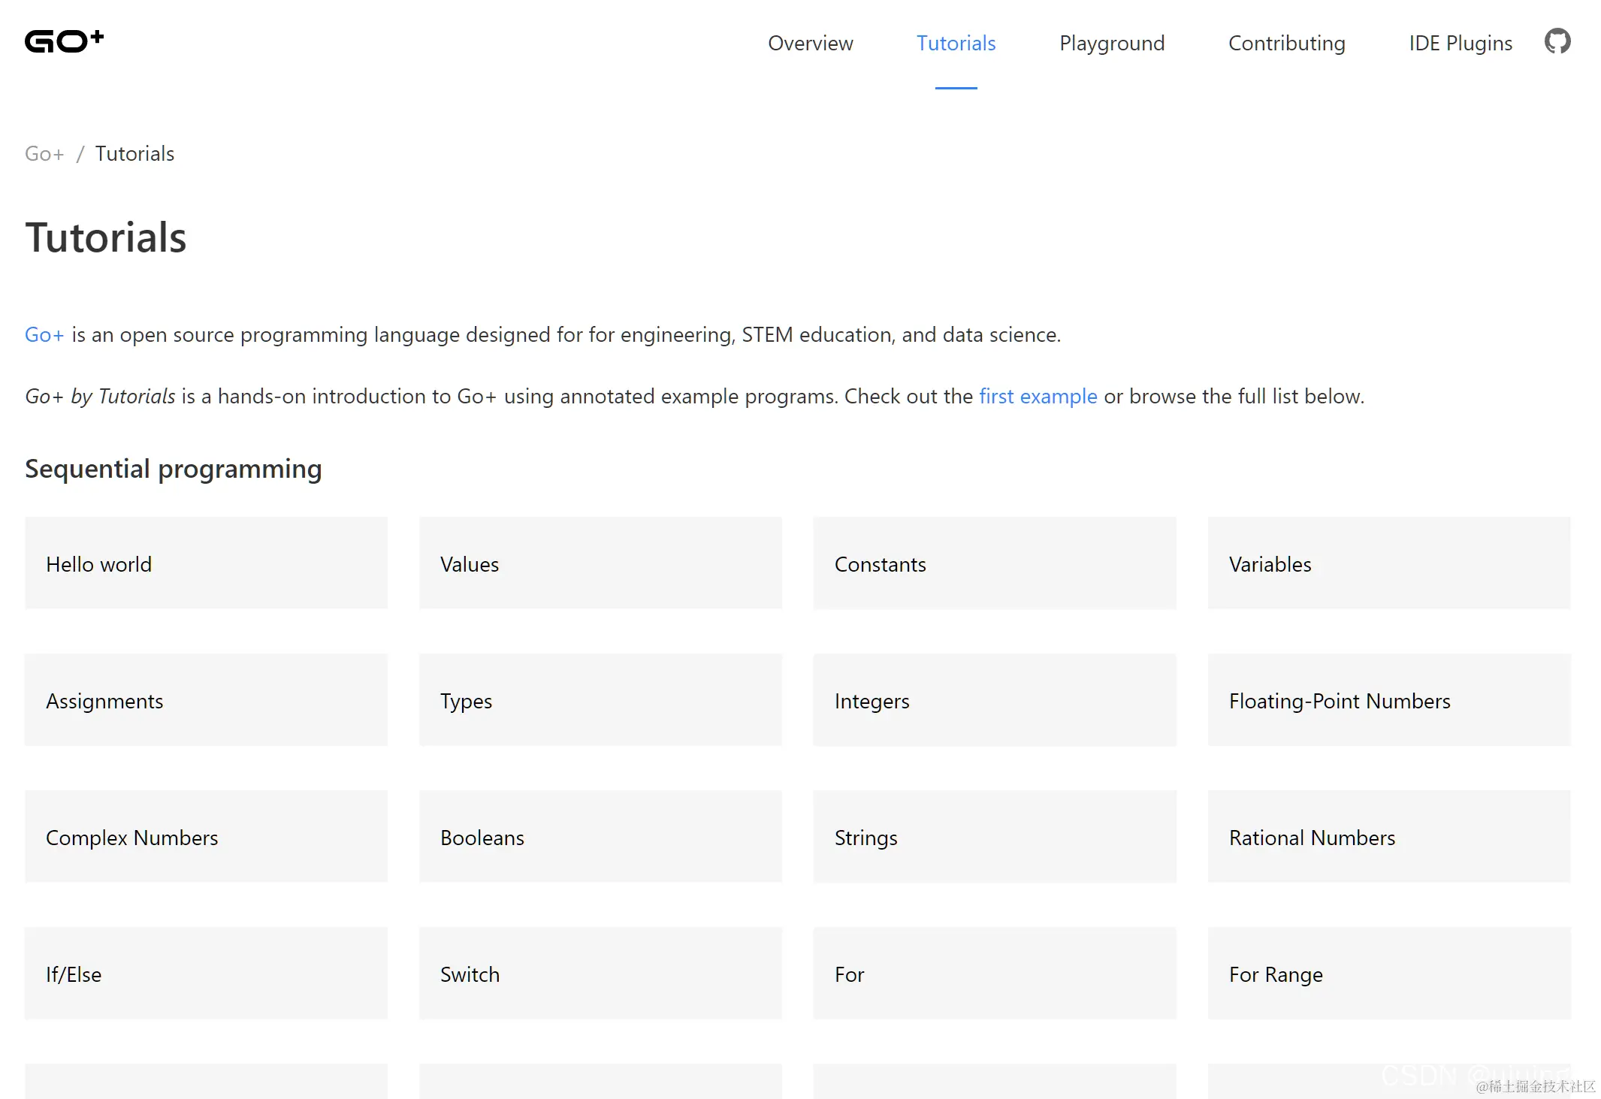Open IDE Plugins from navigation
Image resolution: width=1601 pixels, height=1099 pixels.
[x=1460, y=44]
